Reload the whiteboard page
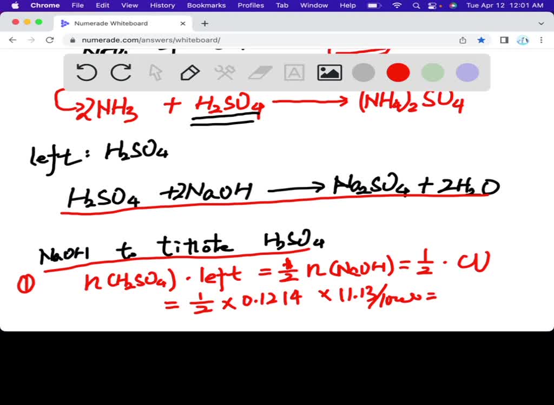The width and height of the screenshot is (554, 405). tap(49, 39)
